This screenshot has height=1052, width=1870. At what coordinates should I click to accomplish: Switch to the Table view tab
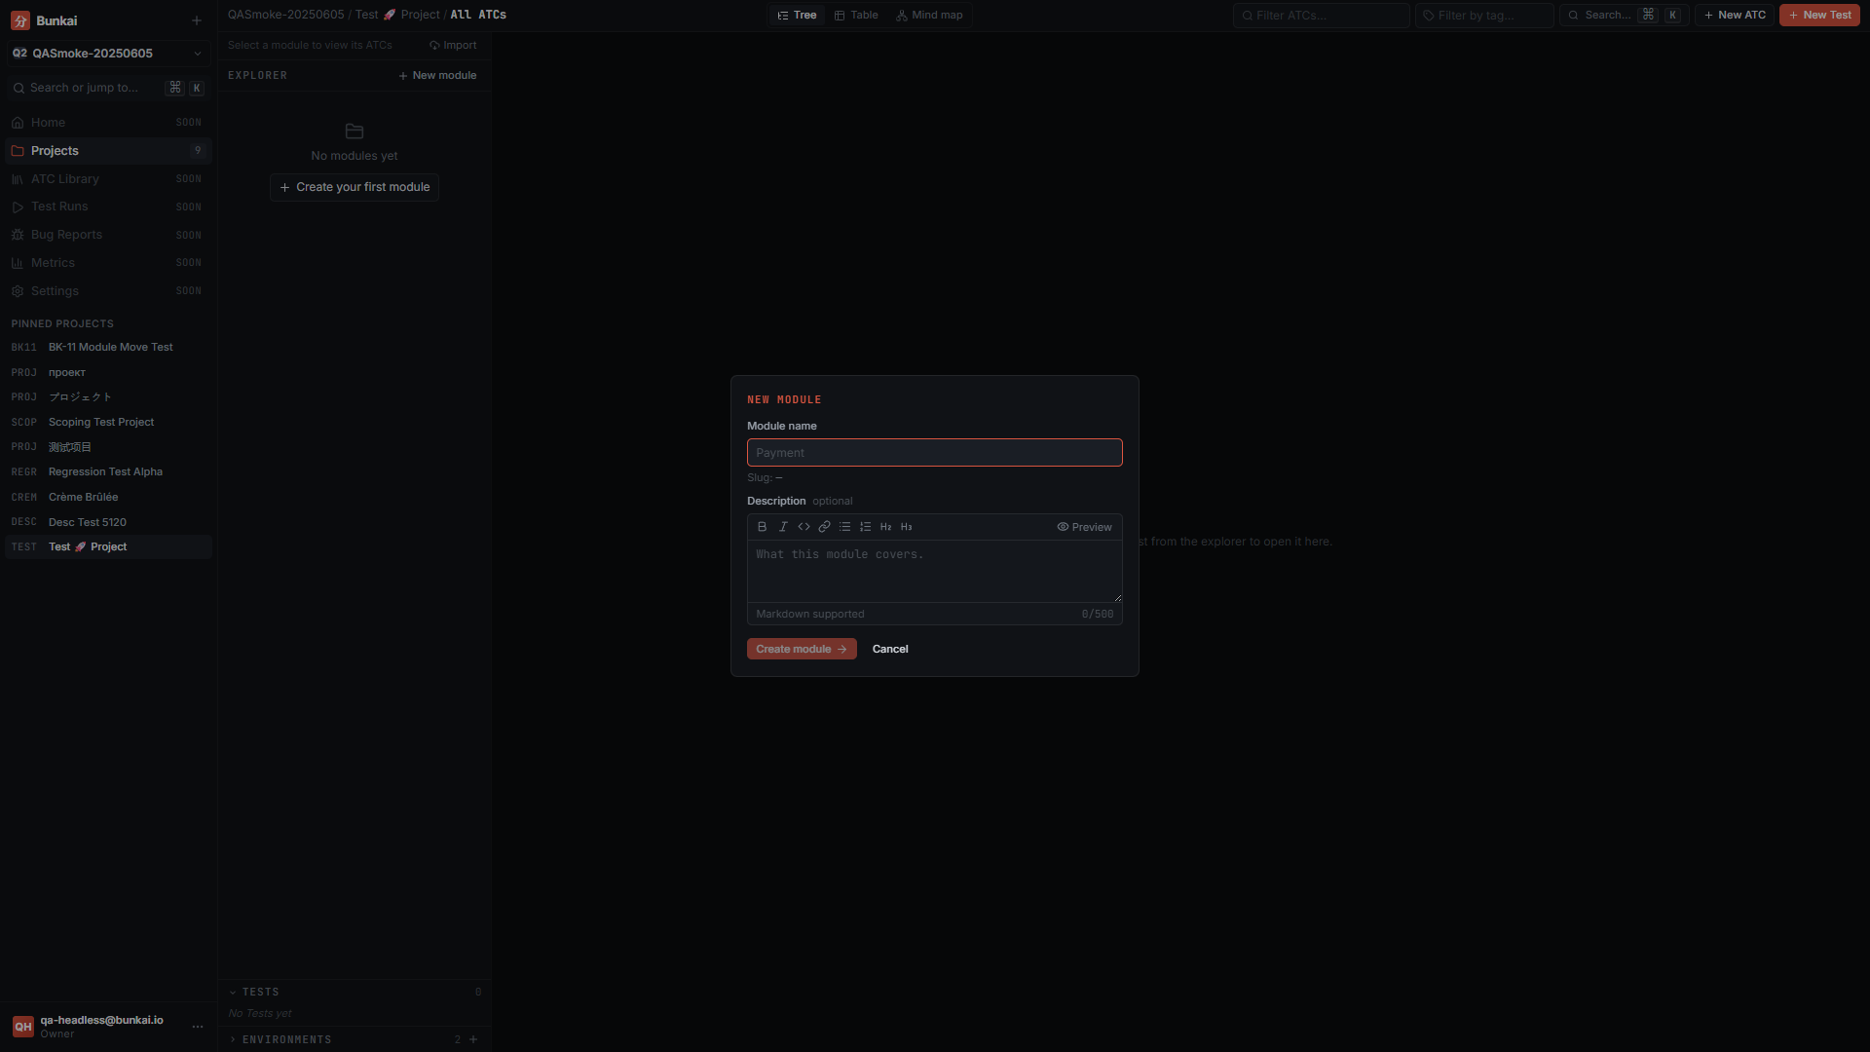pos(856,16)
